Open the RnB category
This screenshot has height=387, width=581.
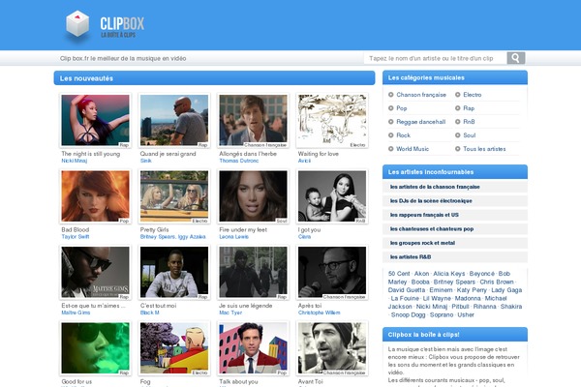pos(469,122)
